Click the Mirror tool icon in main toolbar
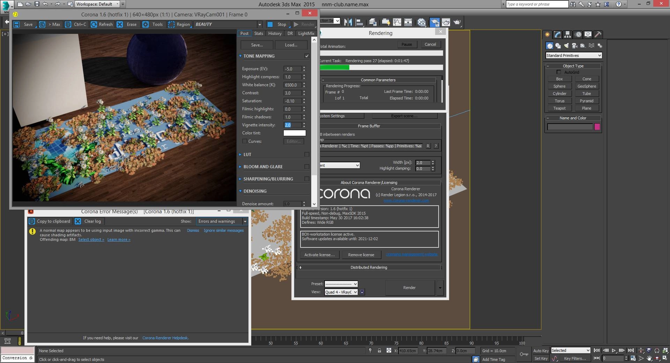Viewport: 670px width, 363px height. pyautogui.click(x=348, y=22)
